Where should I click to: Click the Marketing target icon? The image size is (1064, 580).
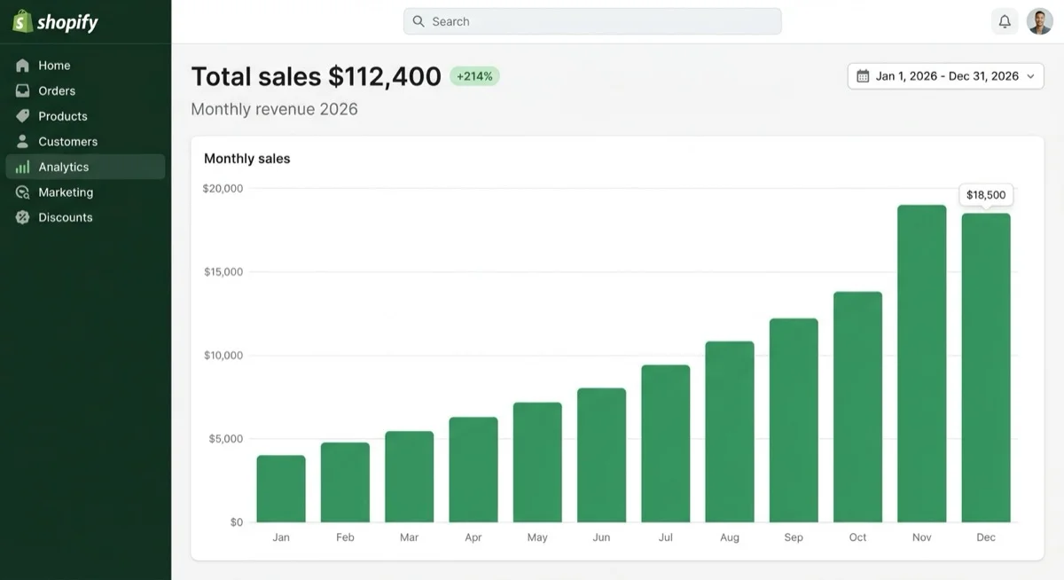[23, 192]
